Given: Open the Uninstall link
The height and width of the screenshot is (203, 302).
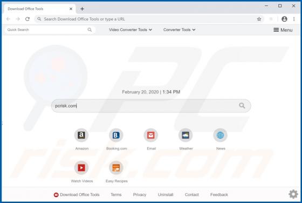Looking at the screenshot, I should (x=166, y=195).
